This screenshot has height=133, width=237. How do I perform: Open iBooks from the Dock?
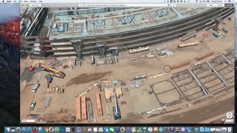[x=156, y=129]
